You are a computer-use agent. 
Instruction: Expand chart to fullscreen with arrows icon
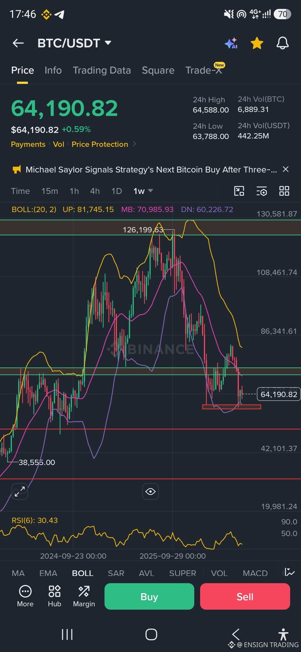click(x=20, y=492)
